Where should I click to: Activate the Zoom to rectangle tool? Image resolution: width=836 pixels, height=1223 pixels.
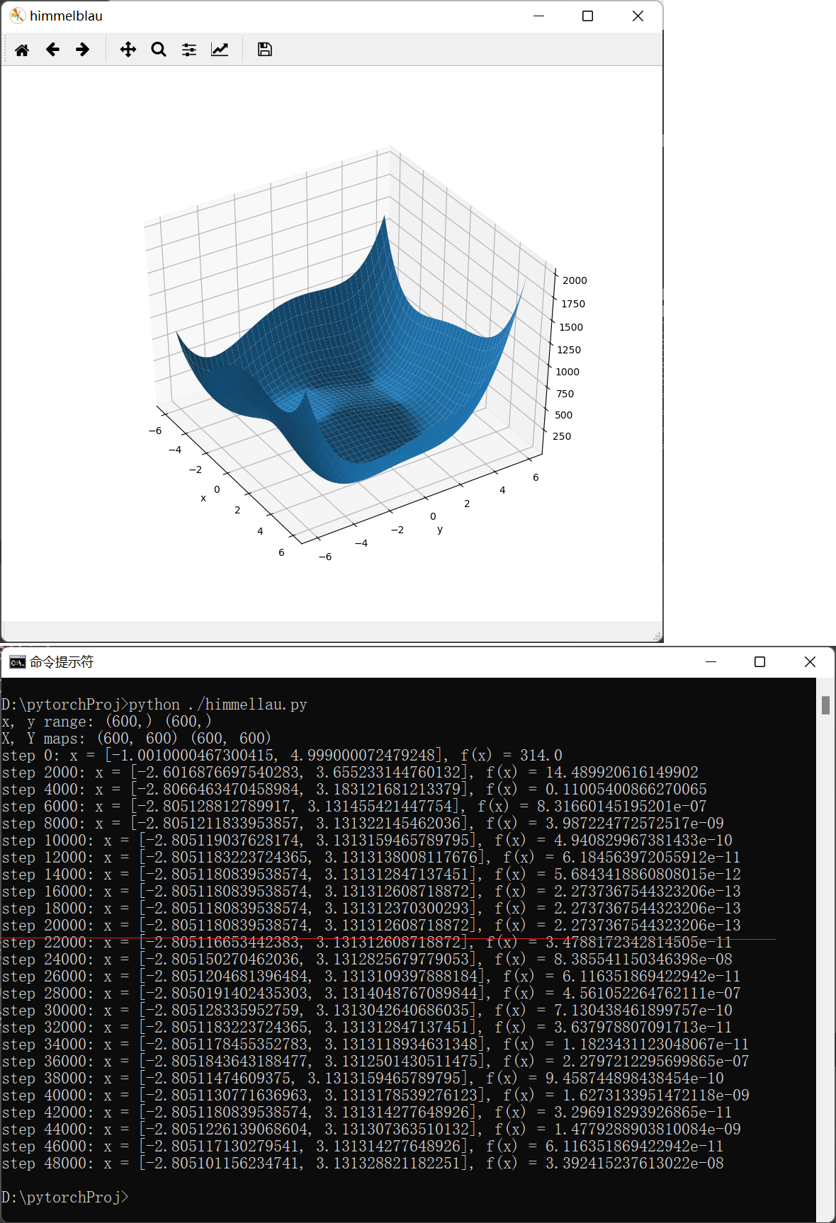tap(159, 50)
